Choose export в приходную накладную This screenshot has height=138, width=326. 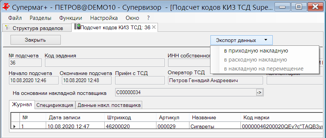click(256, 51)
